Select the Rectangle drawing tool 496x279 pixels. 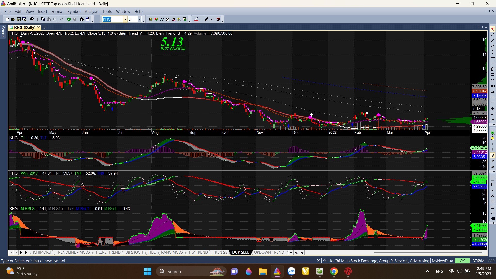click(x=492, y=74)
